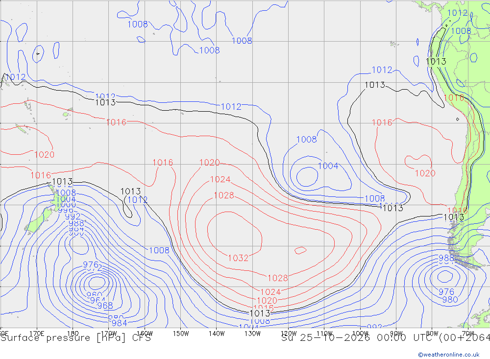The width and height of the screenshot is (490, 359).
Task: Open the weatheronline.co.uk copyright link
Action: tap(449, 355)
